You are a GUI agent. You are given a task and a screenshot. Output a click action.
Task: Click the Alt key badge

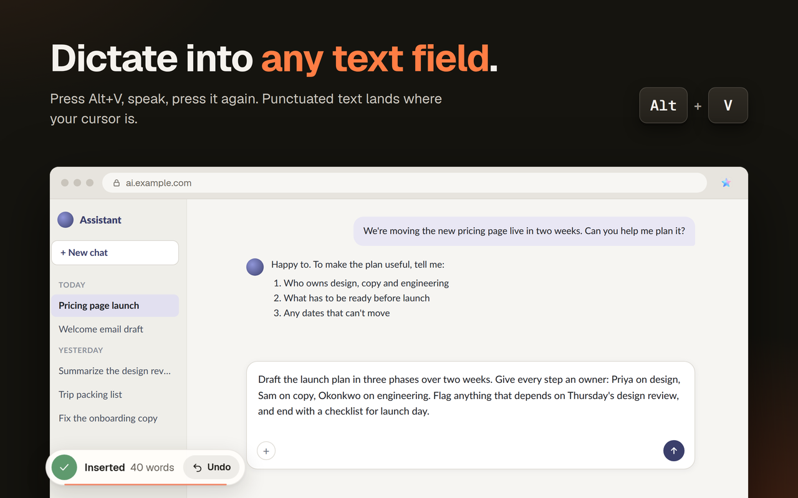pos(663,105)
